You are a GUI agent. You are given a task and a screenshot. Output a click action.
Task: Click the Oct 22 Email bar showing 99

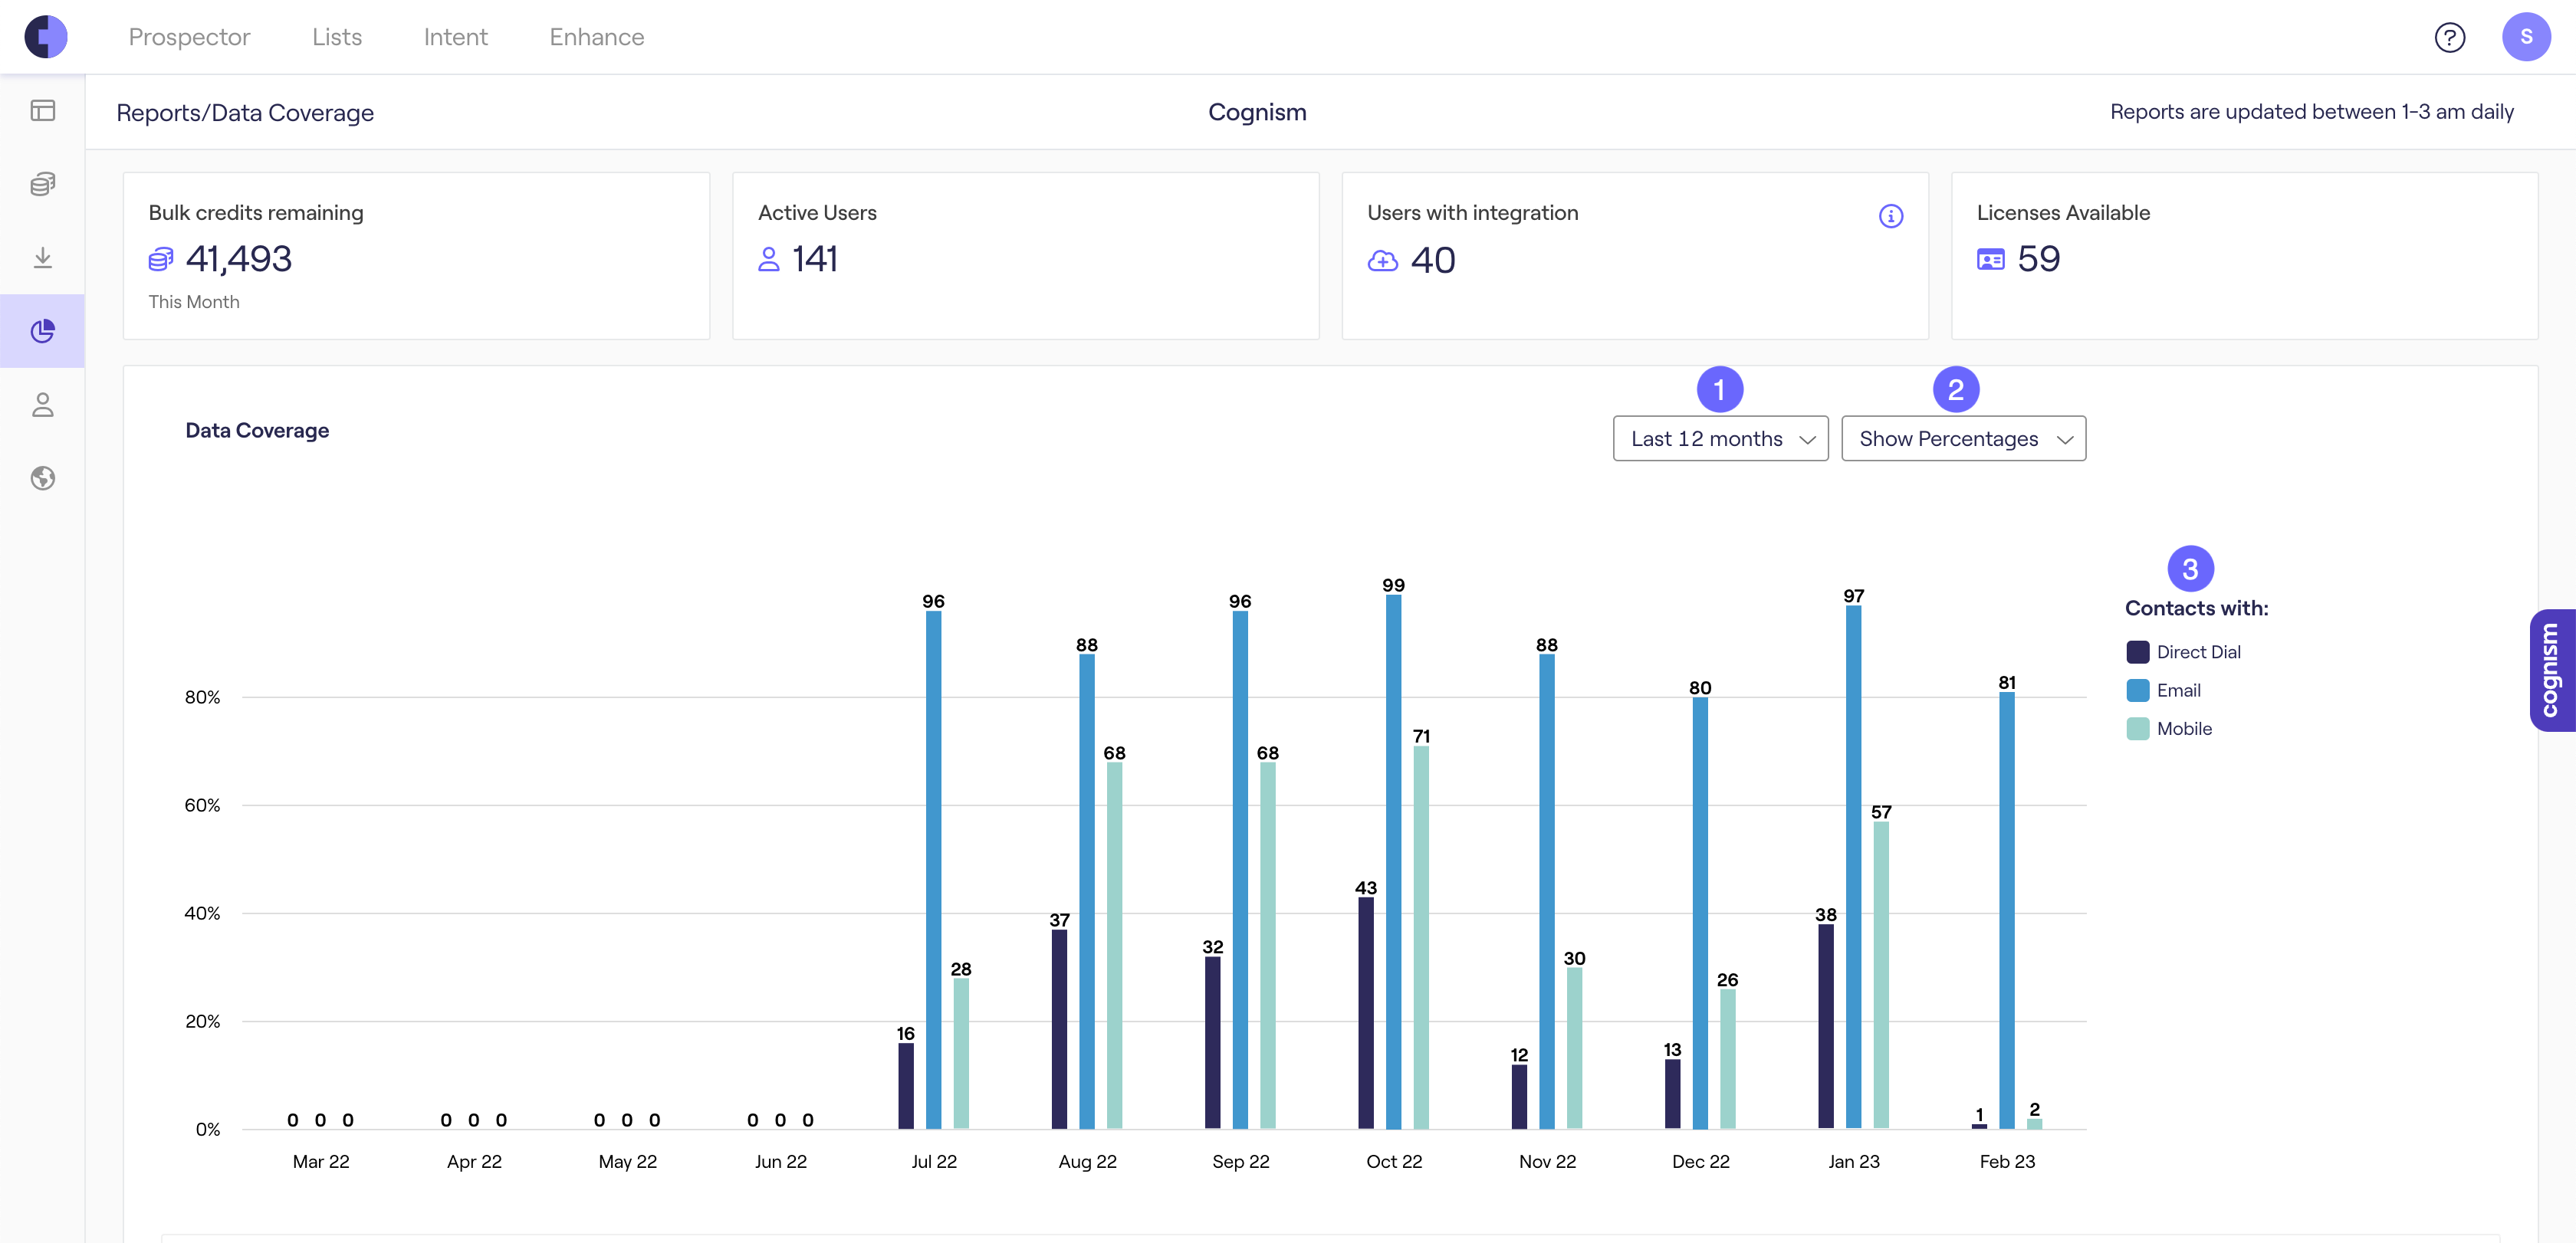click(x=1393, y=861)
